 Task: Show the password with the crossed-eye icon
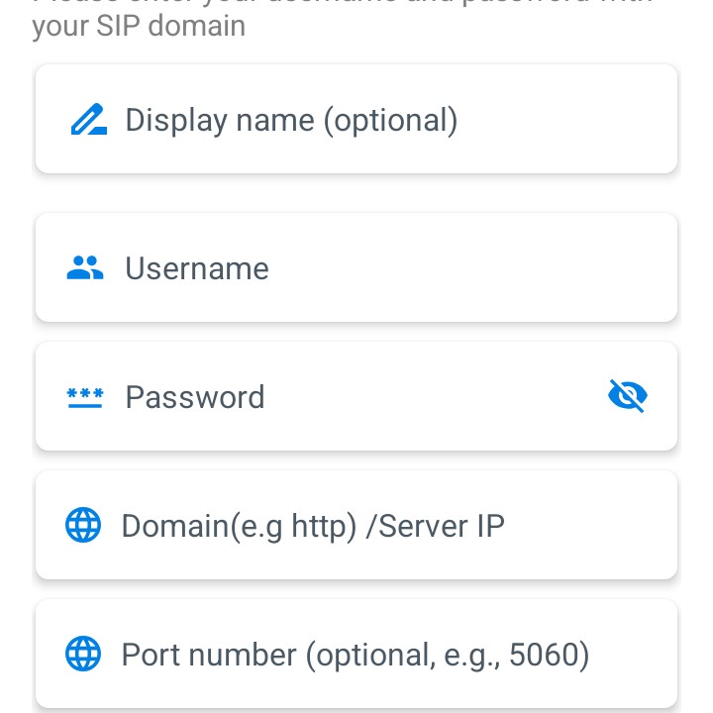point(628,395)
